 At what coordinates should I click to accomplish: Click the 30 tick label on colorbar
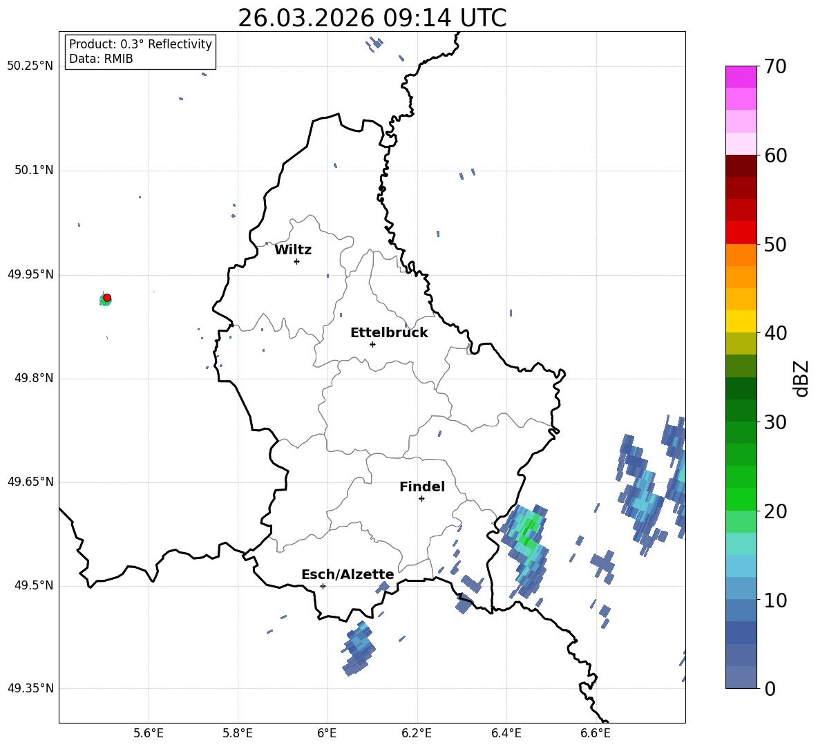pyautogui.click(x=775, y=422)
